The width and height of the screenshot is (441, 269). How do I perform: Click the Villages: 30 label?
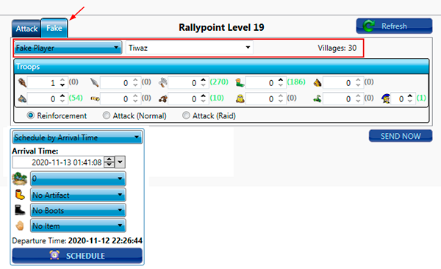337,48
